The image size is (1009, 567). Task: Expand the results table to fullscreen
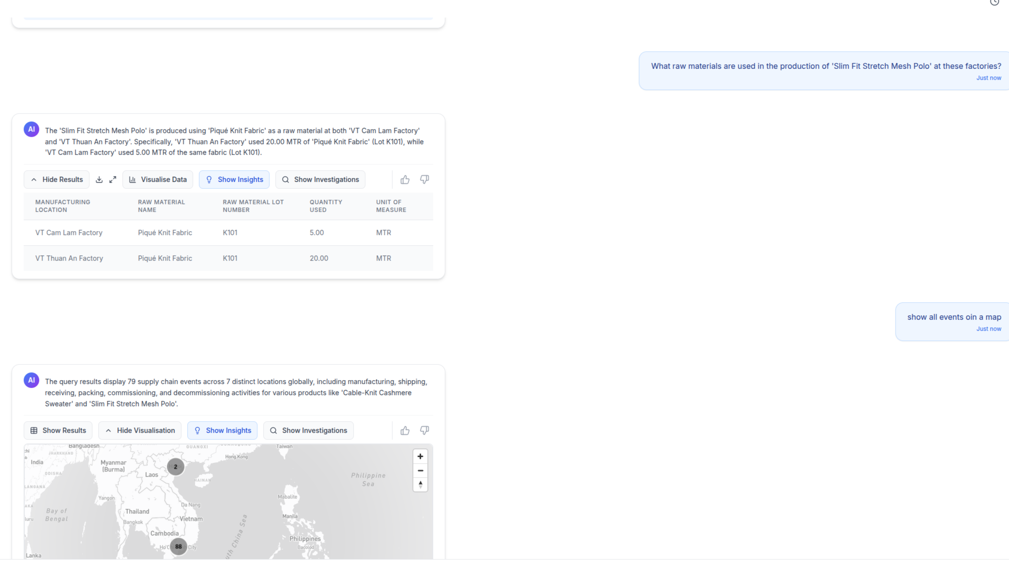[x=113, y=179]
